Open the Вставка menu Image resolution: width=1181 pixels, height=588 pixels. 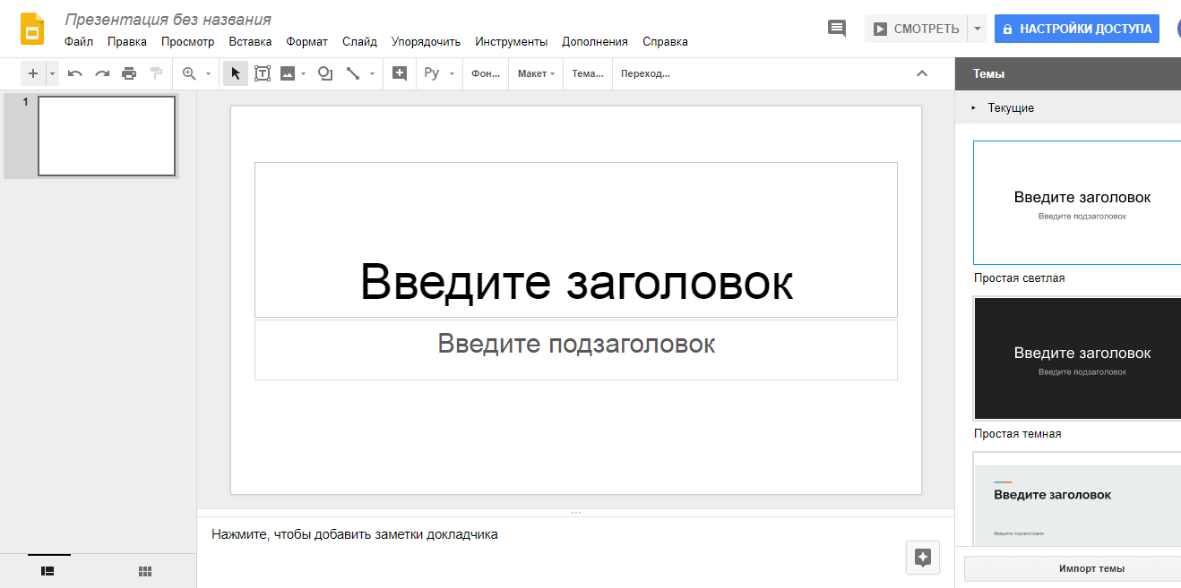point(249,41)
